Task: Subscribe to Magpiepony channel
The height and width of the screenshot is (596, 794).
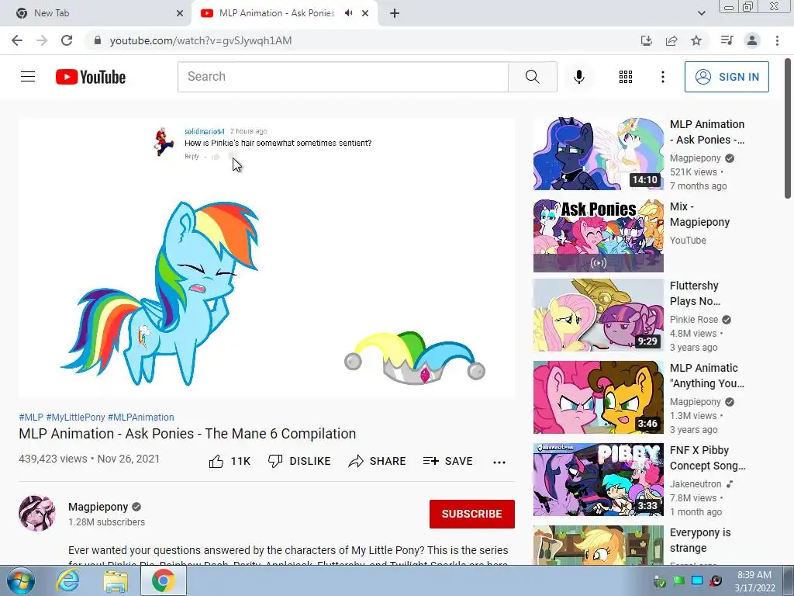Action: [472, 514]
